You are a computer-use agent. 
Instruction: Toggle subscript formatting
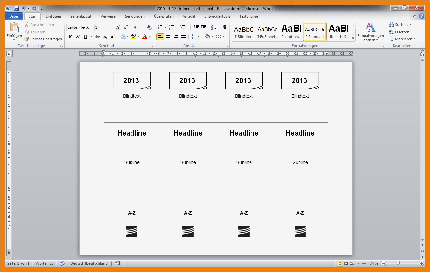(x=105, y=37)
